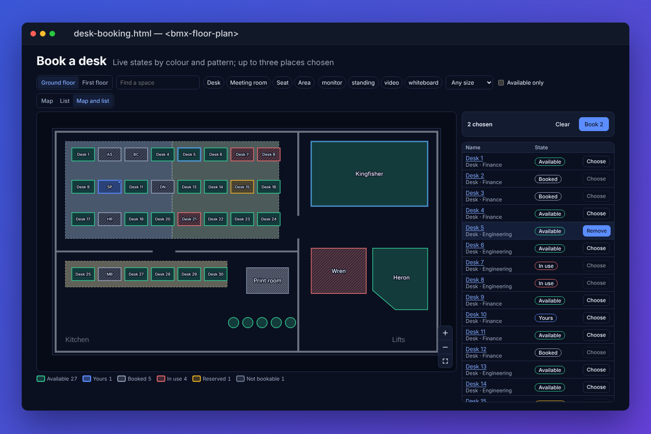
Task: Switch to the List view
Action: [x=65, y=101]
